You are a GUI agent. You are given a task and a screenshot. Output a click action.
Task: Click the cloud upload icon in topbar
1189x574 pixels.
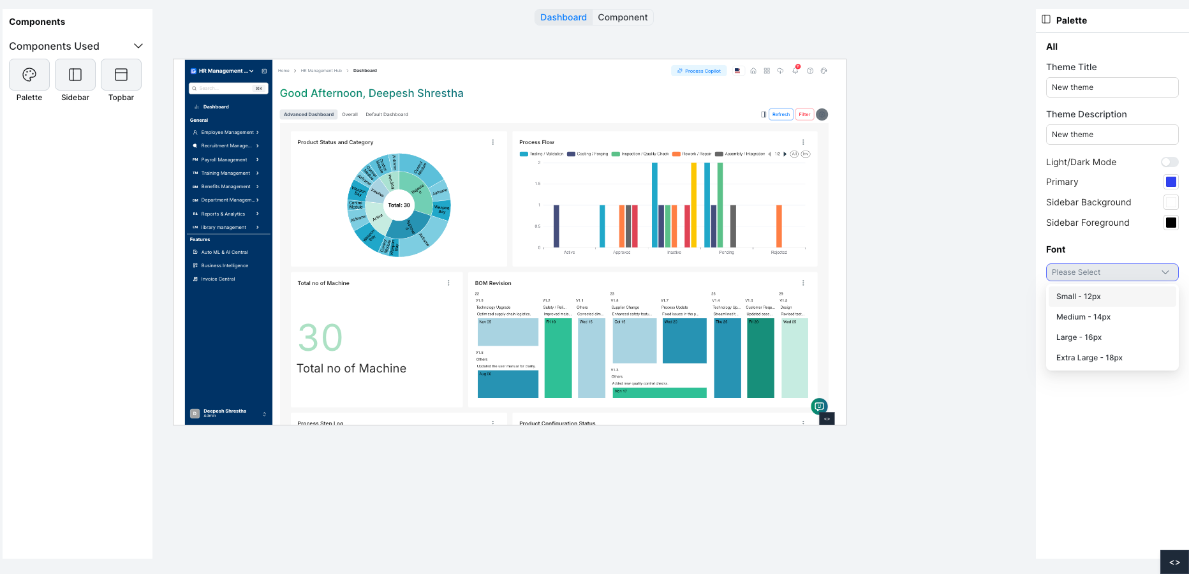tap(781, 71)
